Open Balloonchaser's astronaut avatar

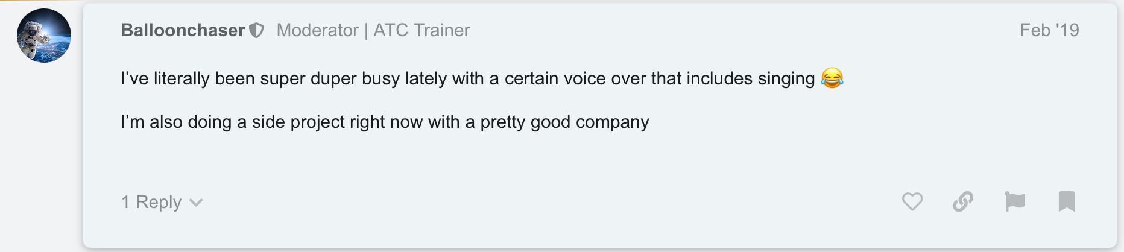coord(44,36)
